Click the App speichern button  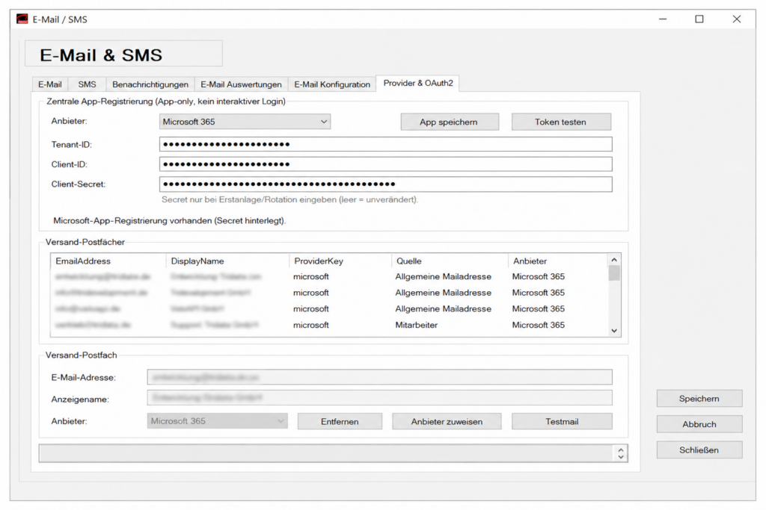tap(450, 122)
